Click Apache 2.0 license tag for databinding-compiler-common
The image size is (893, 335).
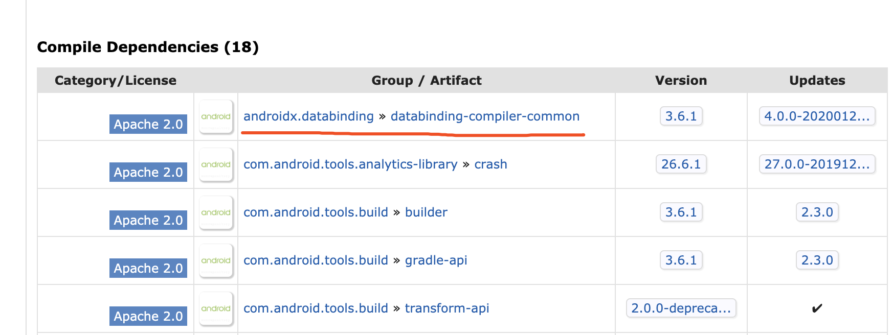coord(148,124)
